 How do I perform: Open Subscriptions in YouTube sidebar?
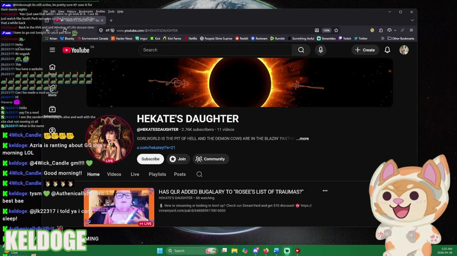[x=52, y=112]
